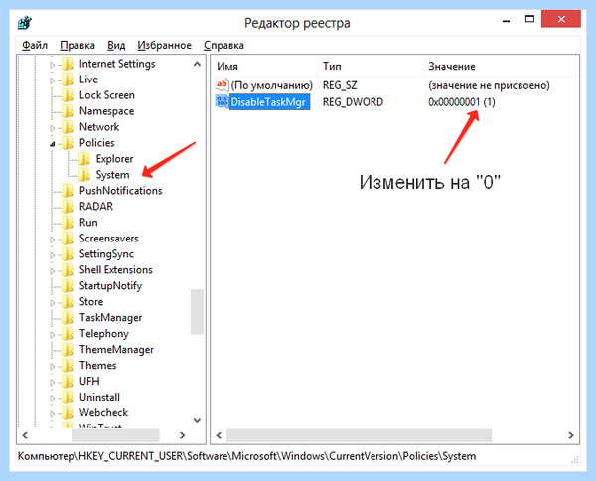
Task: Expand the Uninstall key
Action: pos(53,399)
